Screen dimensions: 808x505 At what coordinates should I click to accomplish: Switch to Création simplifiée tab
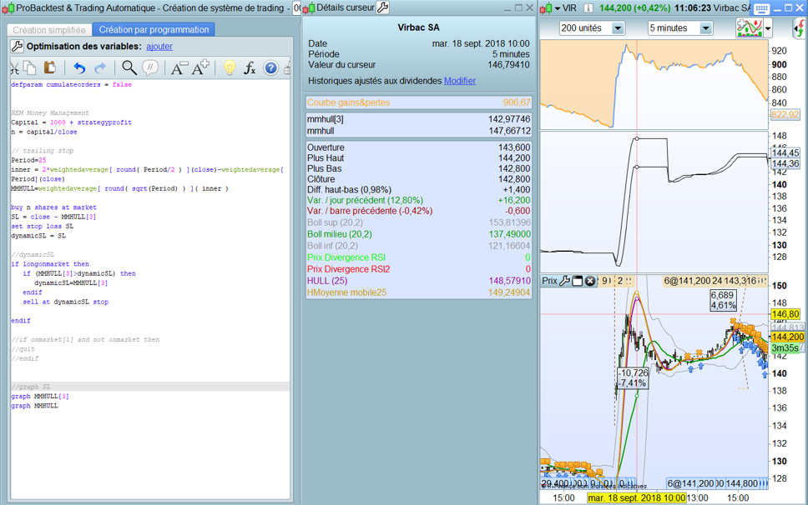pyautogui.click(x=48, y=29)
